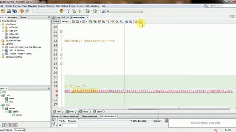Toggle first blue navigator filter button
The height and width of the screenshot is (132, 236).
click(x=4, y=125)
